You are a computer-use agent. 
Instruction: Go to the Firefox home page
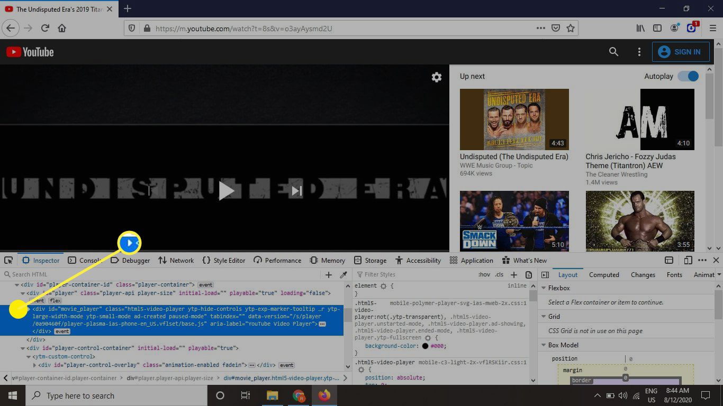(62, 29)
